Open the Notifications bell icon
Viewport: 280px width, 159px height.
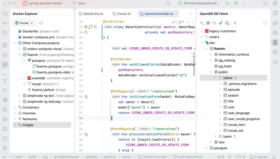(275, 13)
